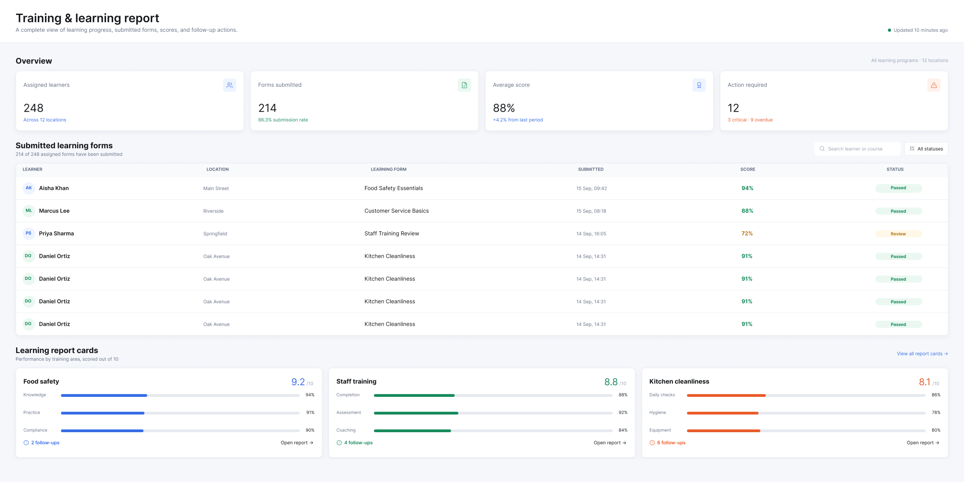Image resolution: width=964 pixels, height=482 pixels.
Task: Sort by the STATUS column header
Action: point(895,170)
